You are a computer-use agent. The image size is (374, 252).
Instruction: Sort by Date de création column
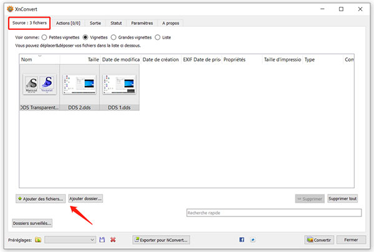click(161, 59)
